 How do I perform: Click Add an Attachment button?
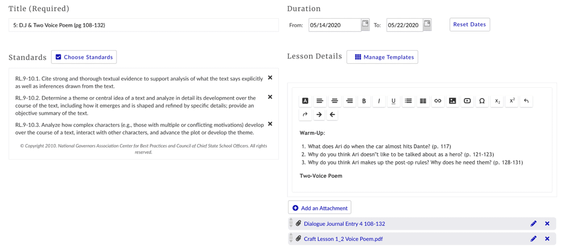tap(320, 208)
